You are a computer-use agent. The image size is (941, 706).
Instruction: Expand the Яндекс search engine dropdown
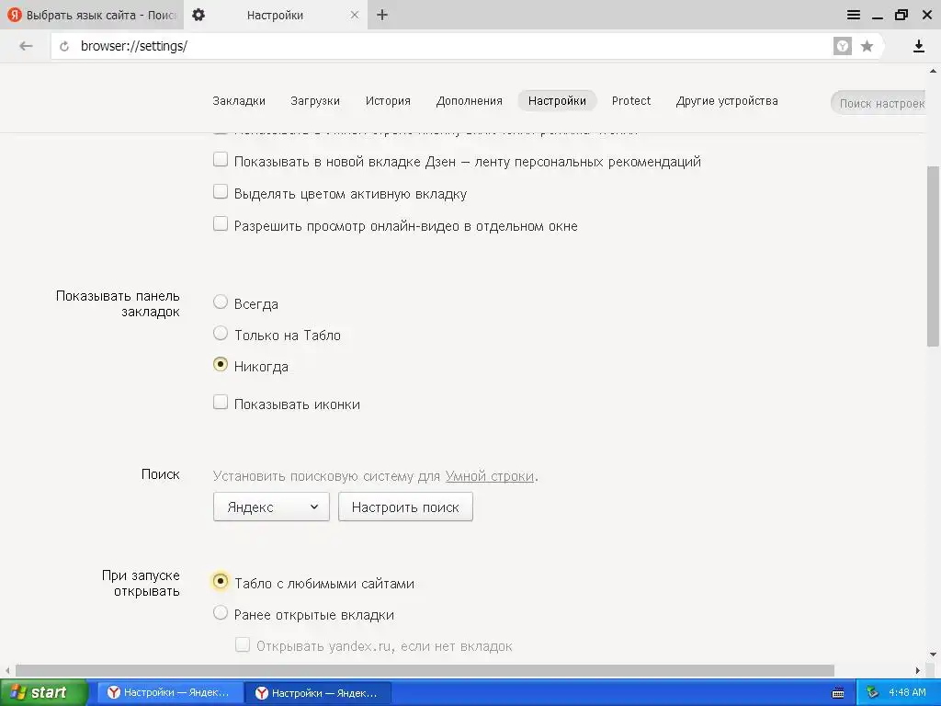271,507
